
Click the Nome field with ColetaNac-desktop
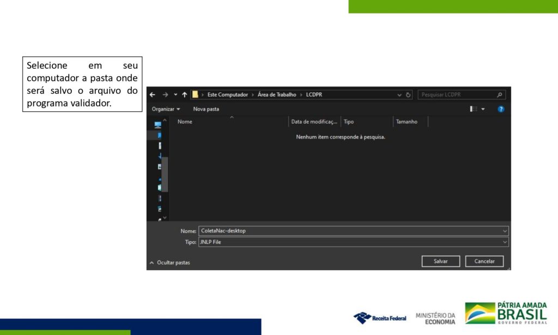point(353,231)
